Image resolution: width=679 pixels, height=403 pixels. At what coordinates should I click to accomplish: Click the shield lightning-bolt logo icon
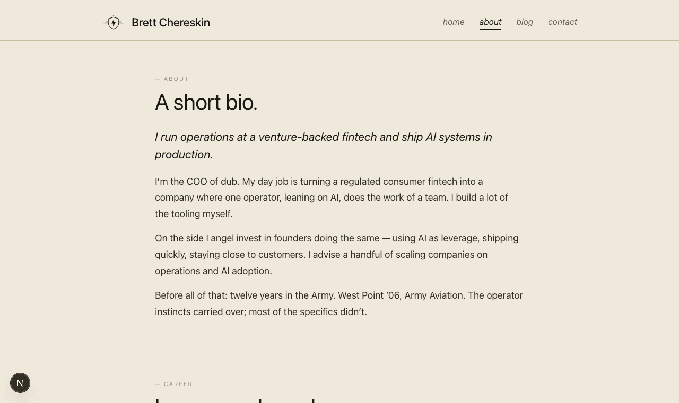(x=113, y=22)
